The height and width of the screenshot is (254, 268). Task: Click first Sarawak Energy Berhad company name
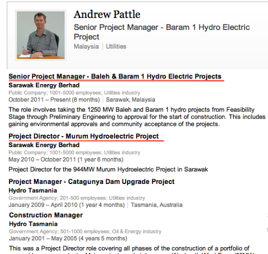tap(44, 85)
